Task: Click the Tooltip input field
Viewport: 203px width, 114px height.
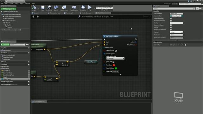Action: pyautogui.click(x=177, y=23)
